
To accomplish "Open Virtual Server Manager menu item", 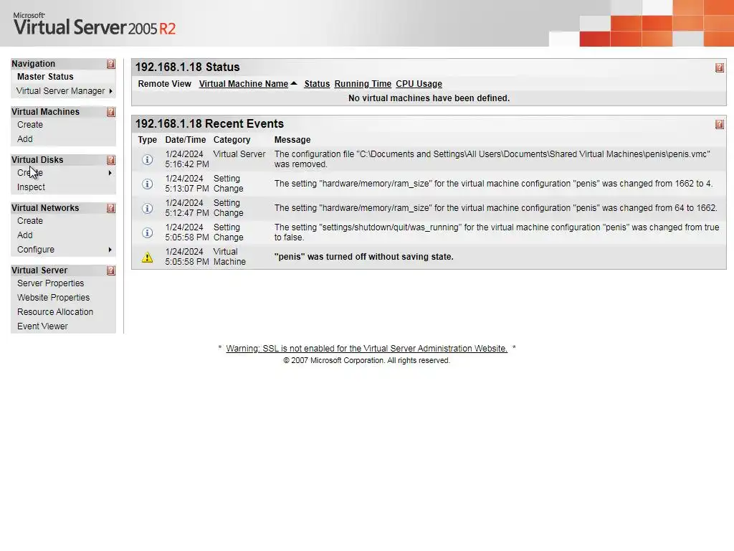I will (60, 91).
